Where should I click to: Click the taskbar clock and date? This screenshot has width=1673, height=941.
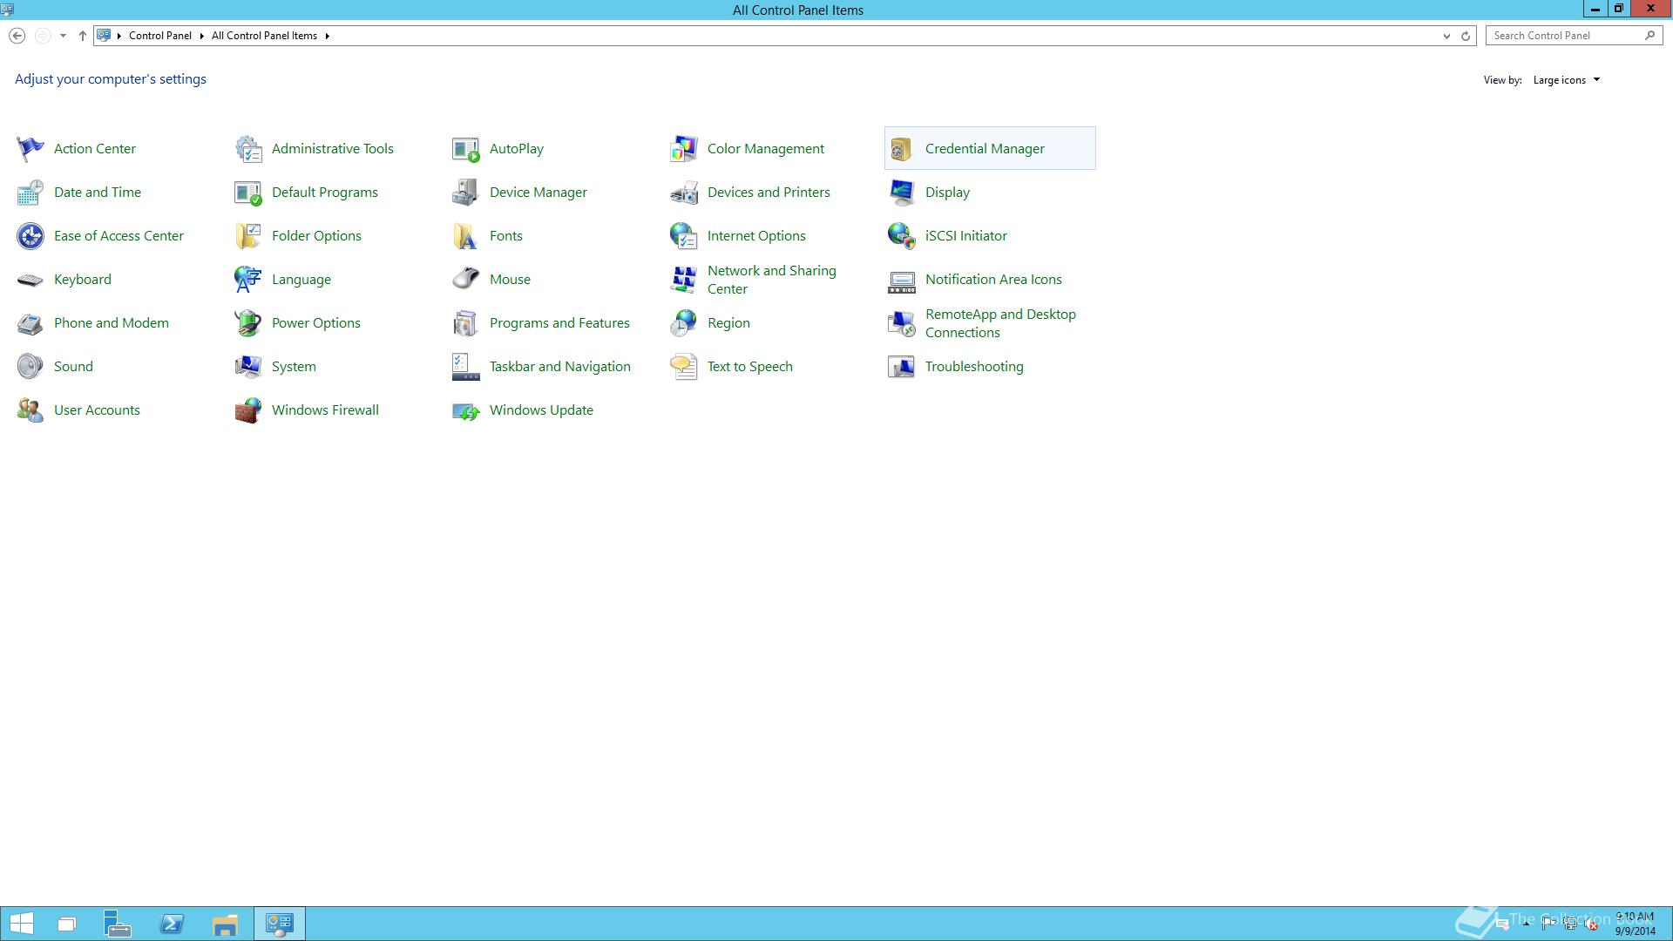coord(1635,924)
